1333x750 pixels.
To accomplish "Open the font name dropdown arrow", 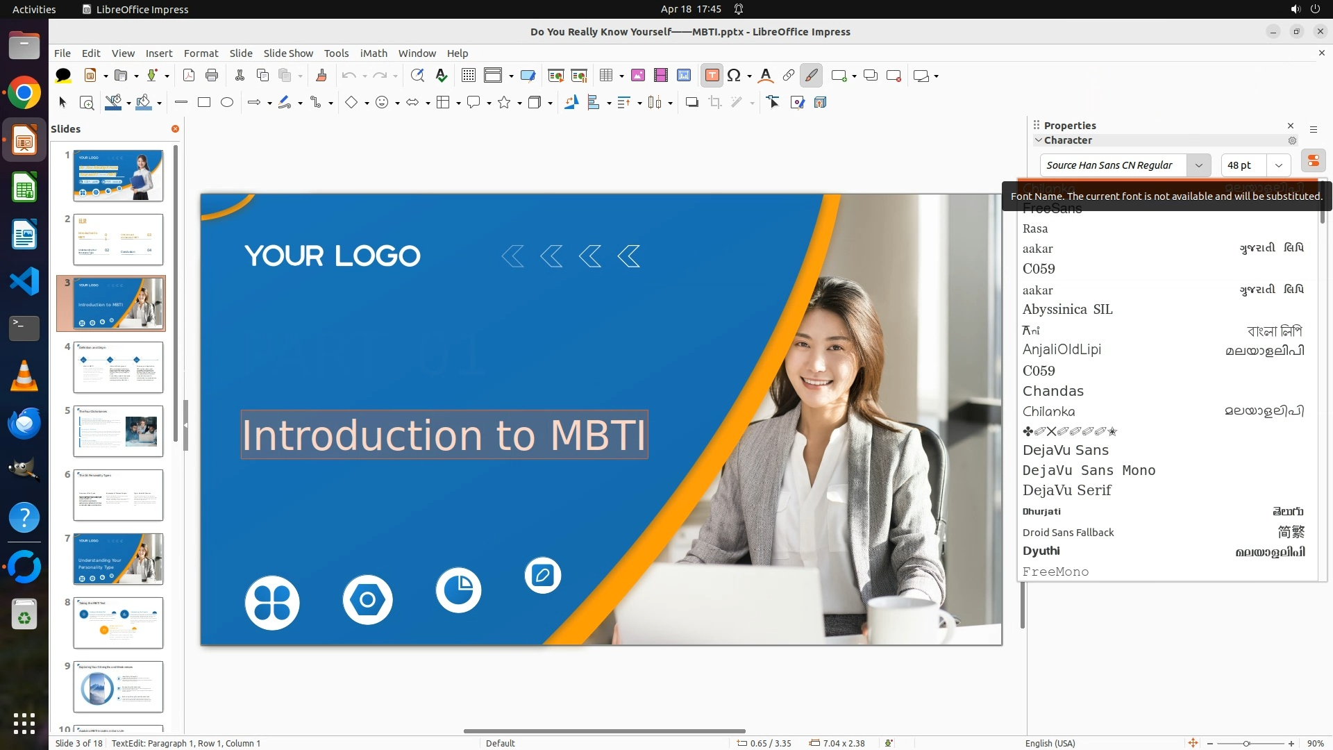I will (1198, 165).
